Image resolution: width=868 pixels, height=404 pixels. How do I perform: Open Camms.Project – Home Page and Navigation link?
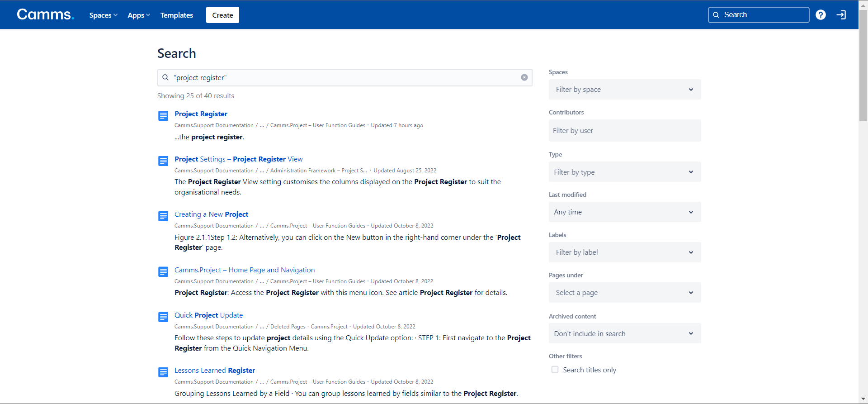[245, 270]
